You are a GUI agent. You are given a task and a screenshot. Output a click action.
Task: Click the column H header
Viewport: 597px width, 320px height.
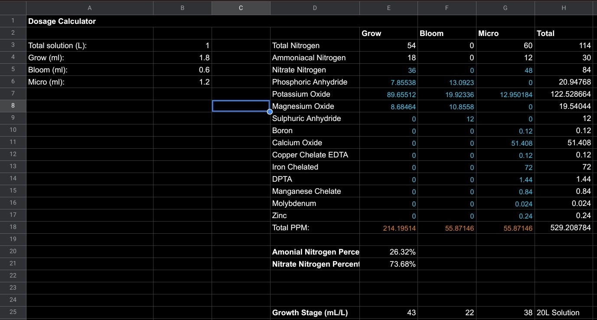[x=563, y=8]
